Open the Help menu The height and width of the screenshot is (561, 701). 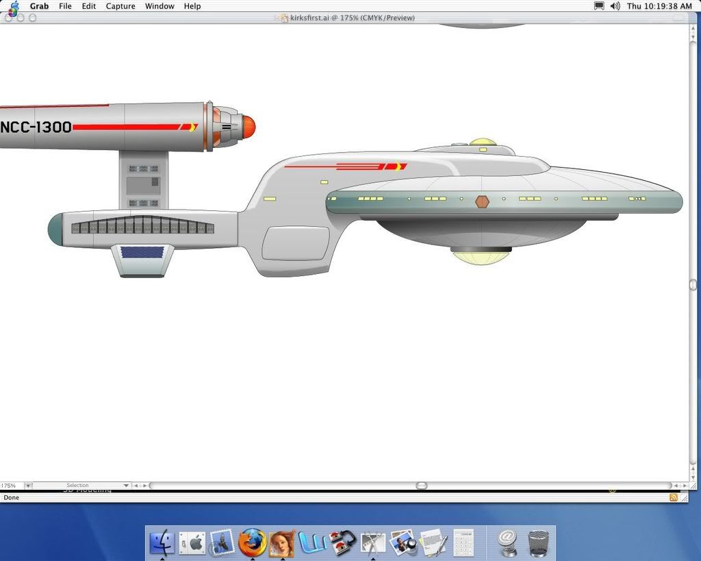click(192, 6)
